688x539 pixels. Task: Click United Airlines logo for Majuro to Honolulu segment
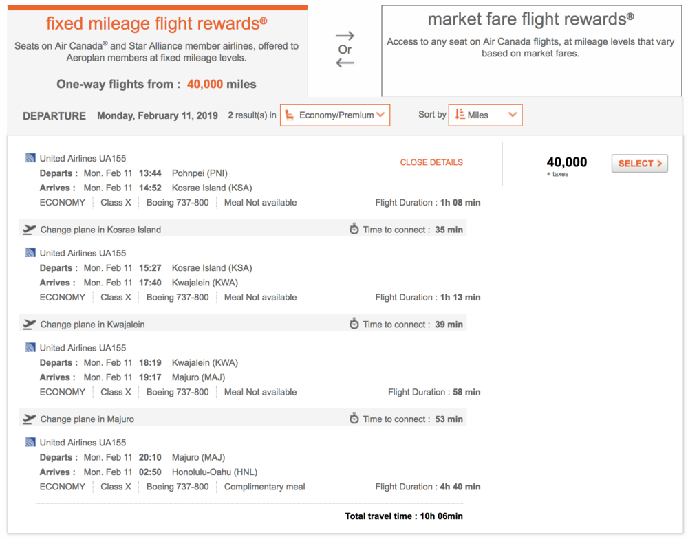coord(30,443)
